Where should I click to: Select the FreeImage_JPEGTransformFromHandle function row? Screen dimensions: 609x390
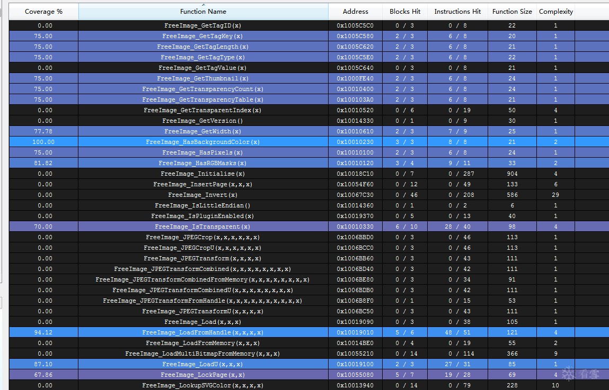coord(203,301)
